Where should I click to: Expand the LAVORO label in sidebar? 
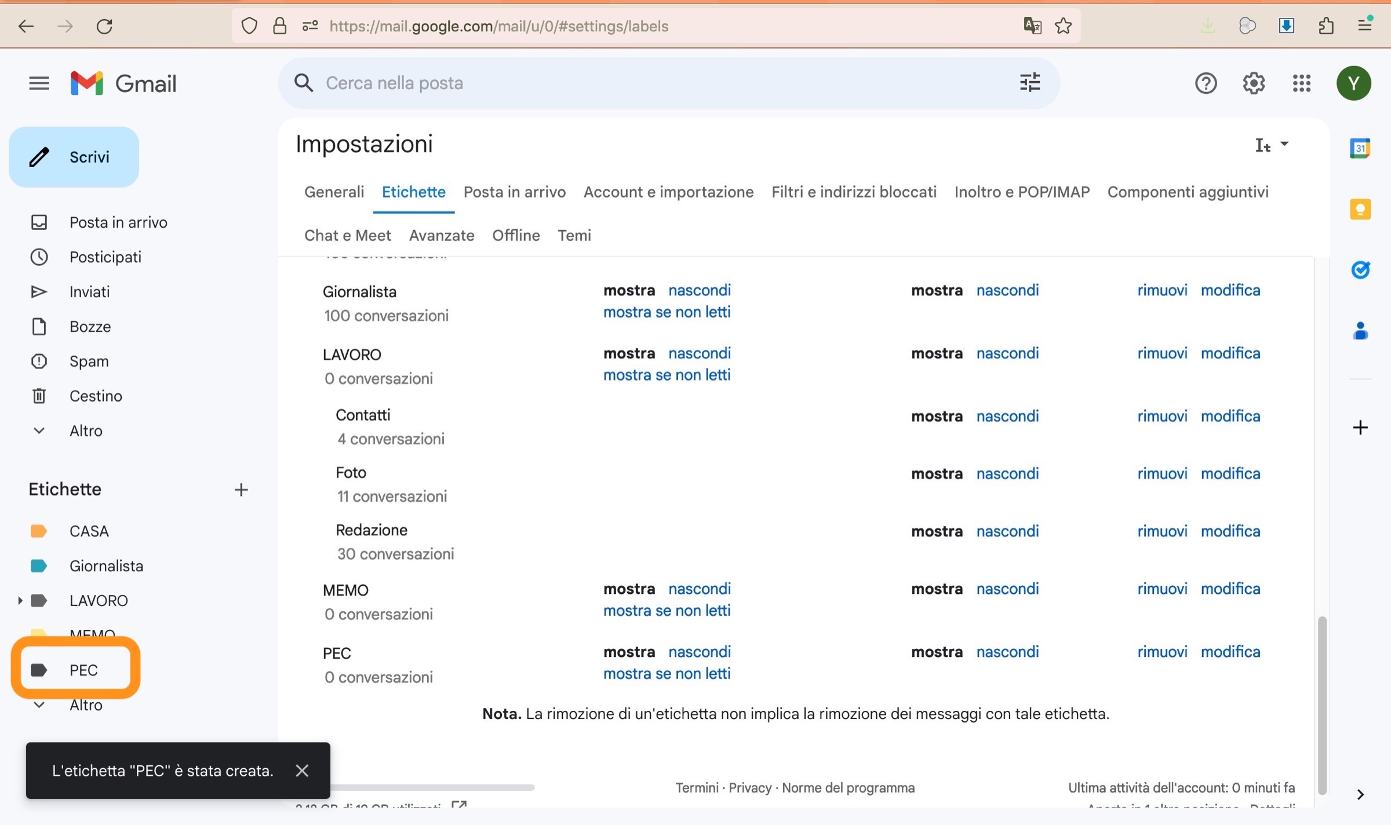(x=20, y=601)
